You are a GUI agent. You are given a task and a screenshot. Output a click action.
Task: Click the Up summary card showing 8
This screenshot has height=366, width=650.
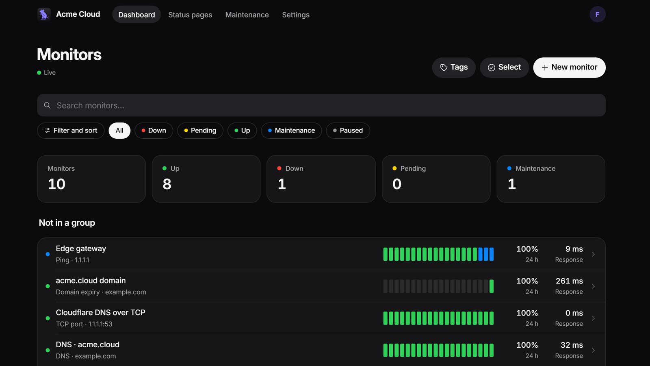pos(206,179)
